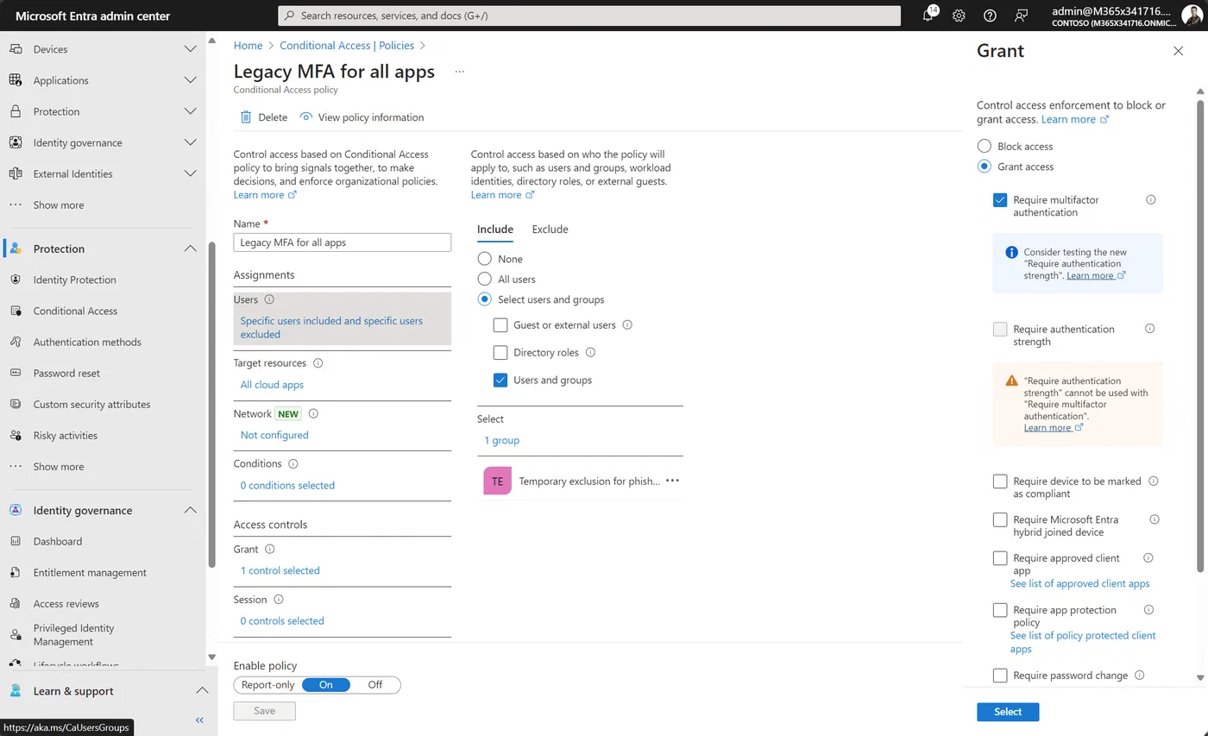Open Authentication methods in the sidebar
Screen dimensions: 1208x736
(x=87, y=342)
